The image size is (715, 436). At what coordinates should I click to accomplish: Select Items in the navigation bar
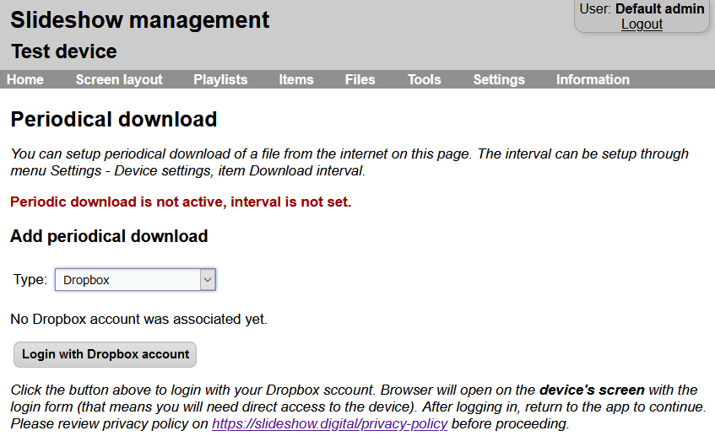pyautogui.click(x=296, y=79)
